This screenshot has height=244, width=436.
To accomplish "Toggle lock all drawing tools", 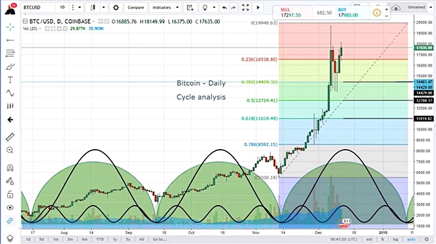I will pos(10,194).
